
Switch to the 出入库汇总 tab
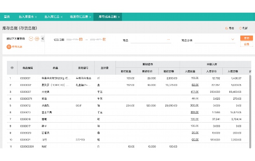pos(52,17)
